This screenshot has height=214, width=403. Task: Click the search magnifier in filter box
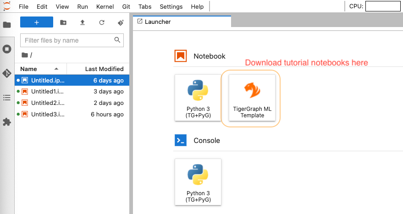tap(117, 40)
